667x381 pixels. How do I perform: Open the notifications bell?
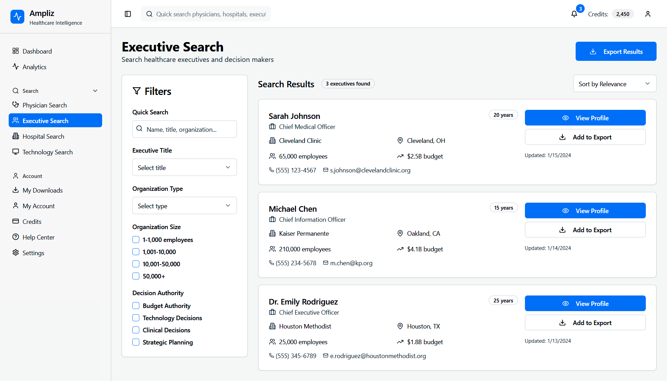(x=574, y=14)
